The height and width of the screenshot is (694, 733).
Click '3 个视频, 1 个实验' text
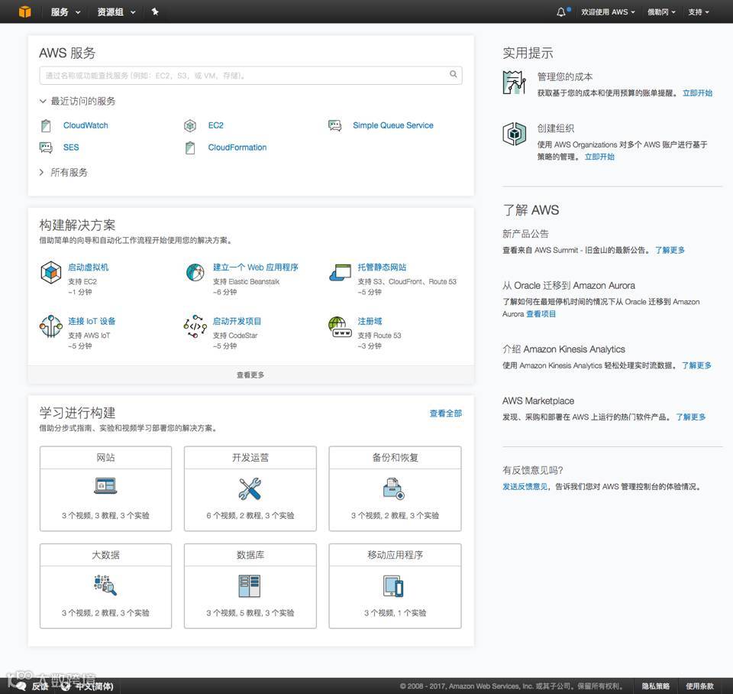[x=395, y=612]
